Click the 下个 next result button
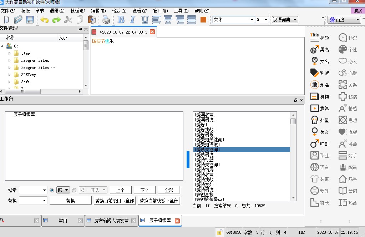The image size is (365, 237). click(x=145, y=190)
